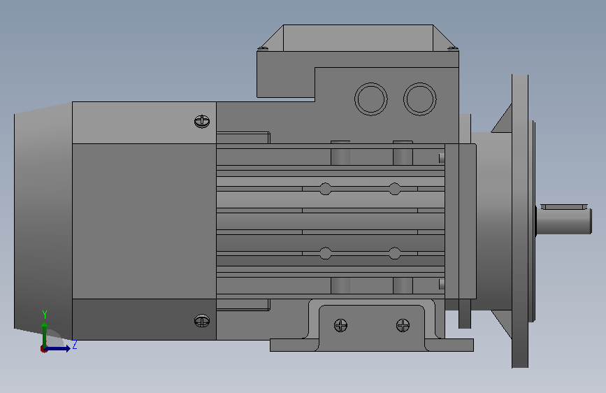Select the large mounting flange disc

click(x=520, y=221)
